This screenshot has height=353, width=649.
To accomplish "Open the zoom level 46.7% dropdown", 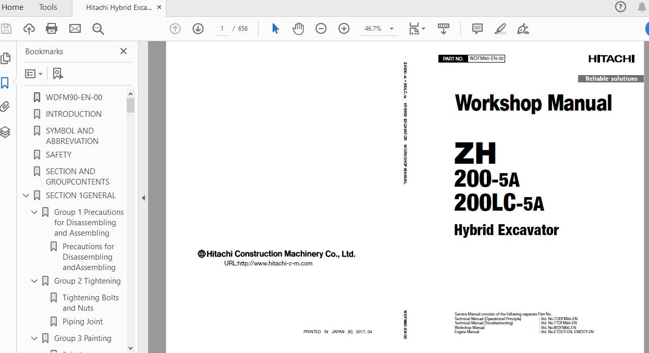I will click(391, 29).
